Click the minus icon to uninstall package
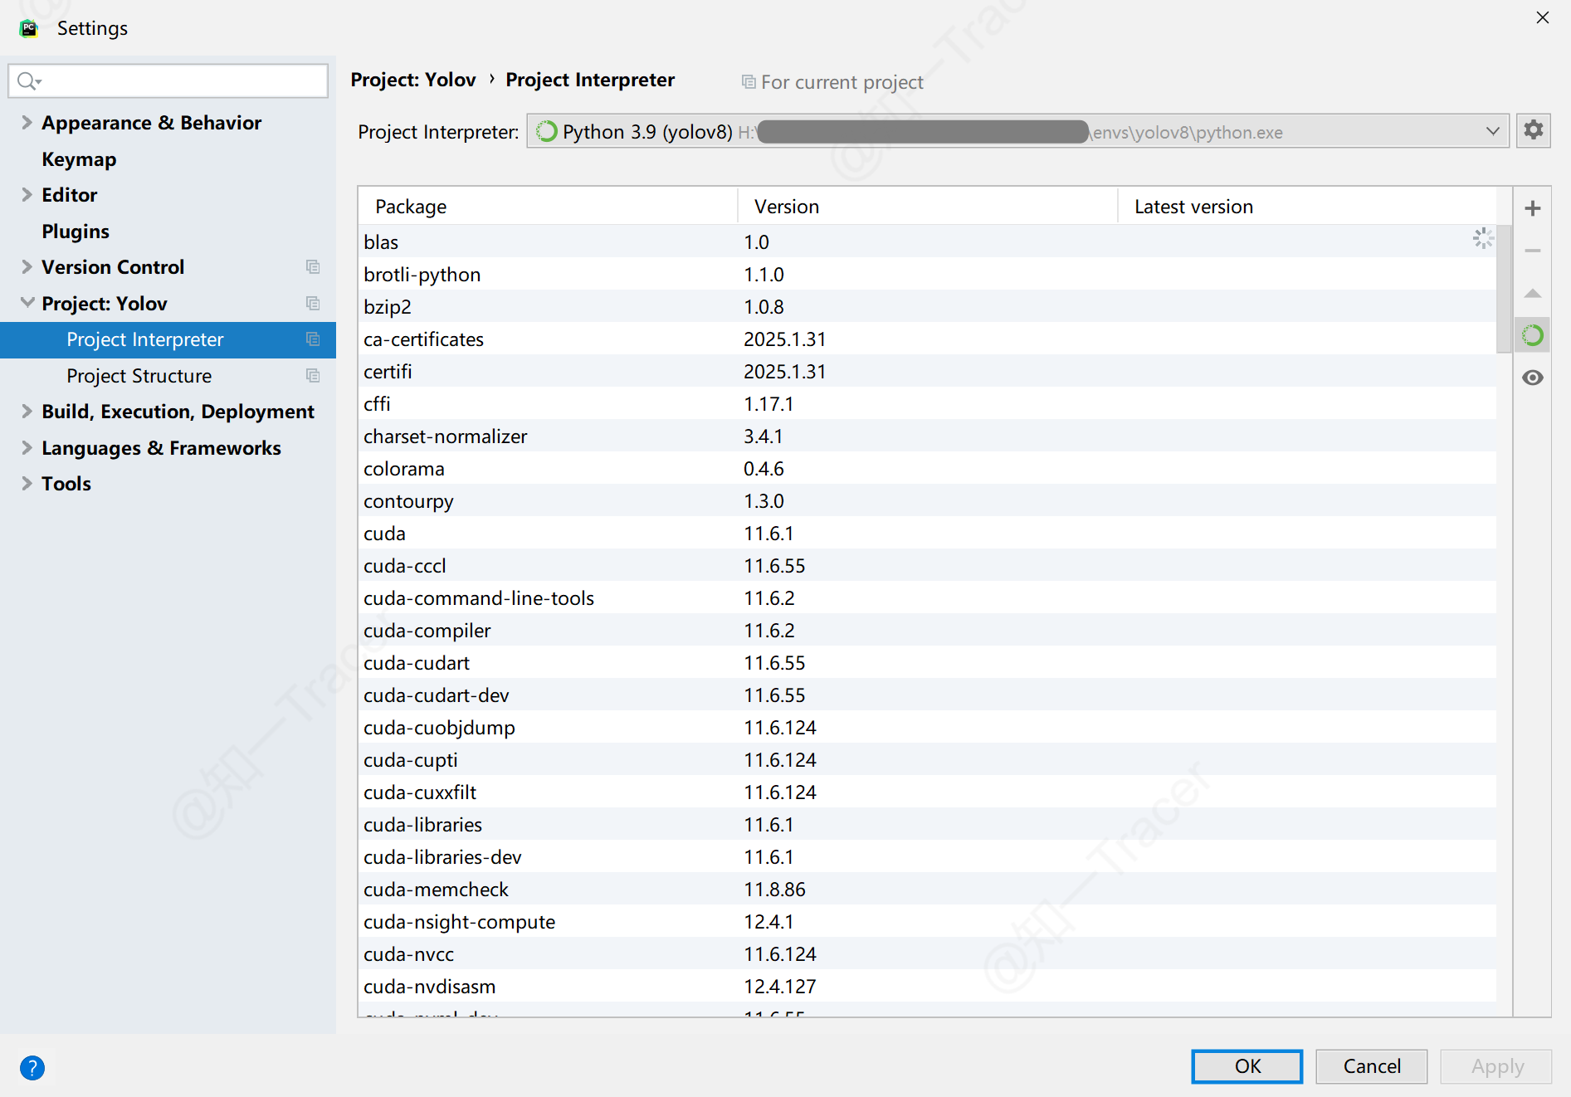1571x1097 pixels. coord(1533,251)
